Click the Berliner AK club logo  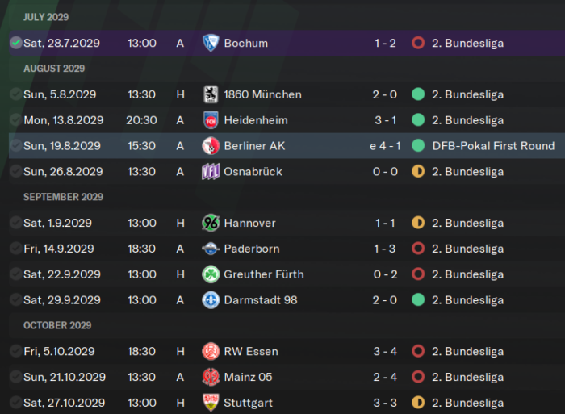tap(211, 146)
